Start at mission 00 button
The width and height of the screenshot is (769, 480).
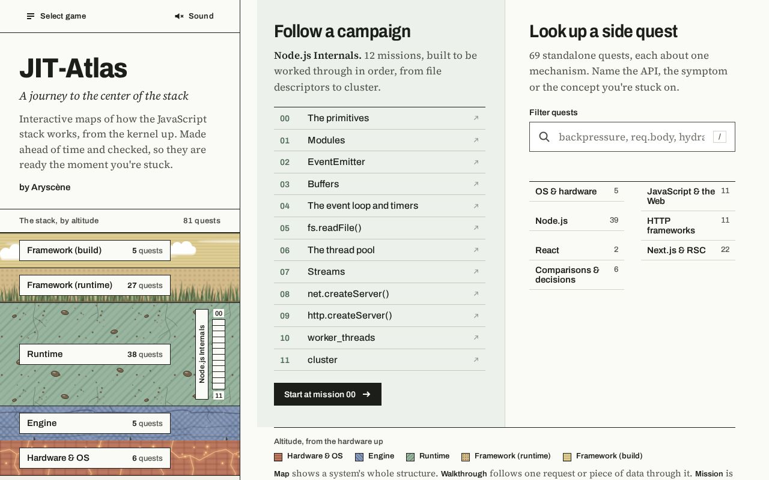327,394
